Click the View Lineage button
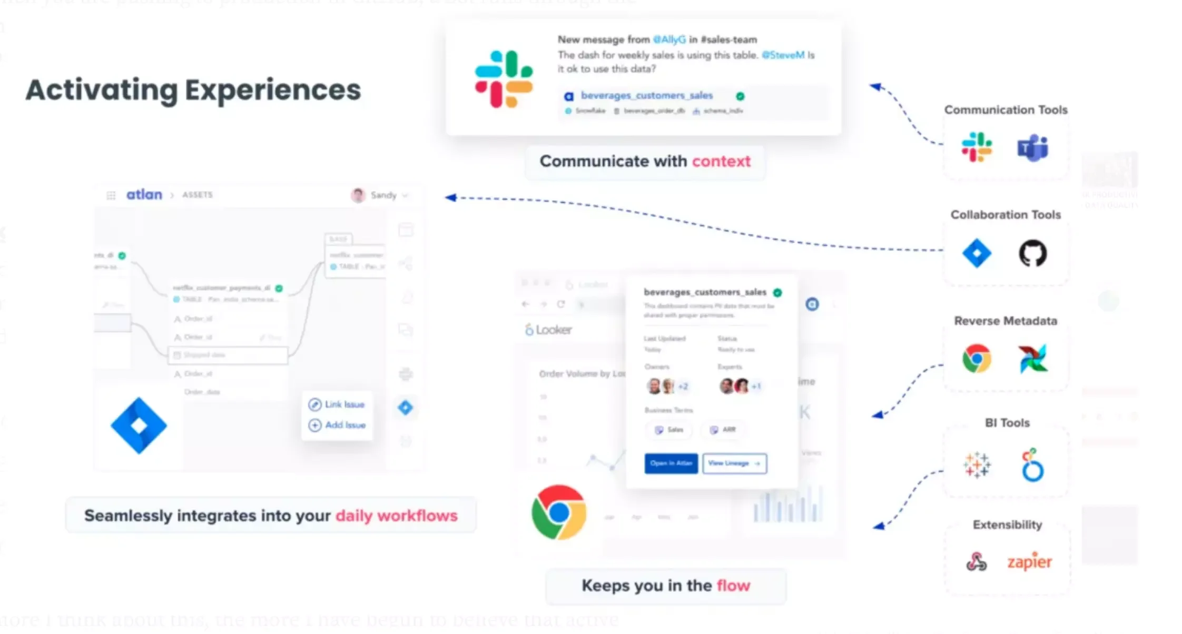The height and width of the screenshot is (634, 1182). click(733, 463)
